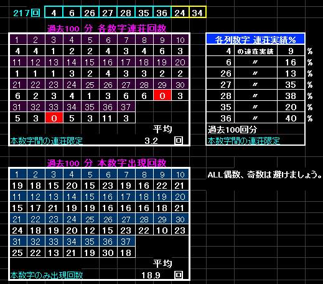This screenshot has height=284, width=323.
Task: Select the blue header cell 10
Action: point(180,174)
